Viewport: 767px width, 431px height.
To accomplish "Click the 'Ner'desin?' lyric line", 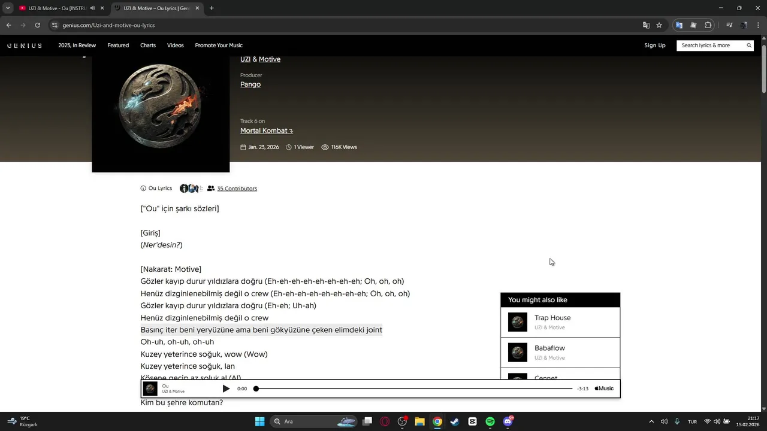I will (x=162, y=245).
